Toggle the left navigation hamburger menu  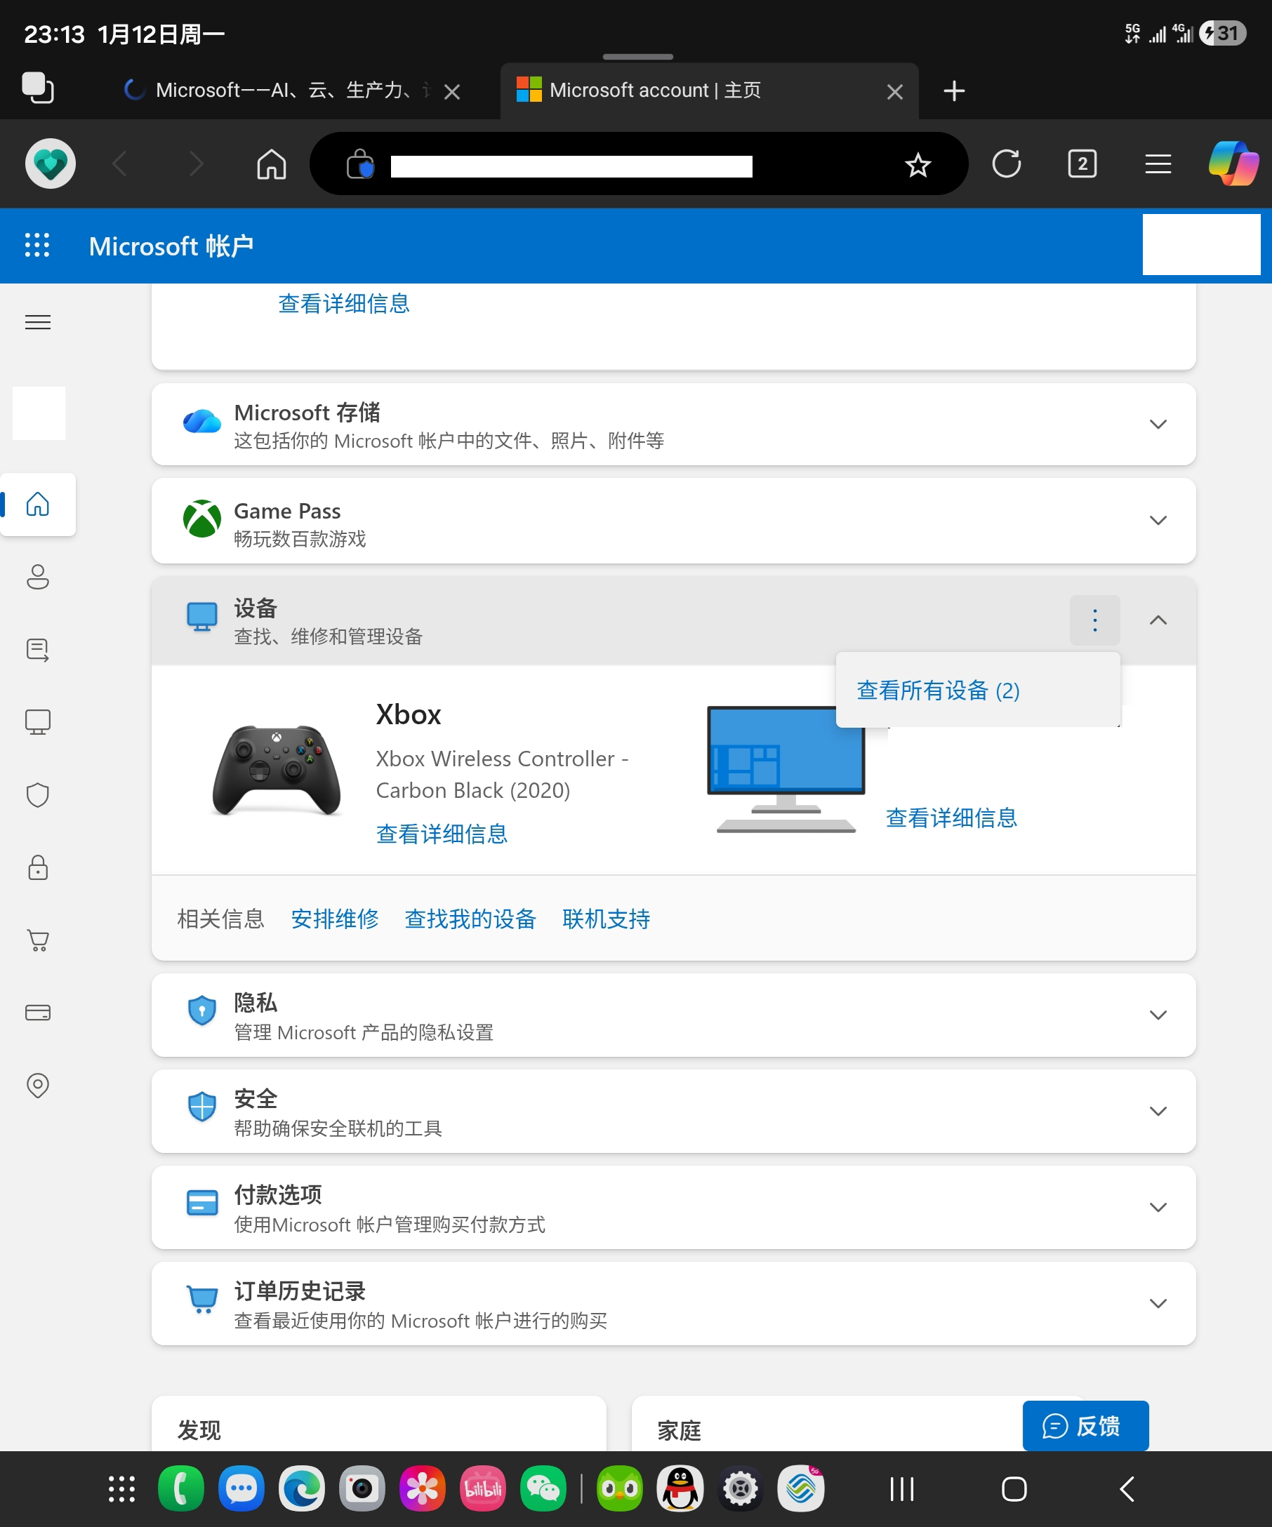pos(38,322)
